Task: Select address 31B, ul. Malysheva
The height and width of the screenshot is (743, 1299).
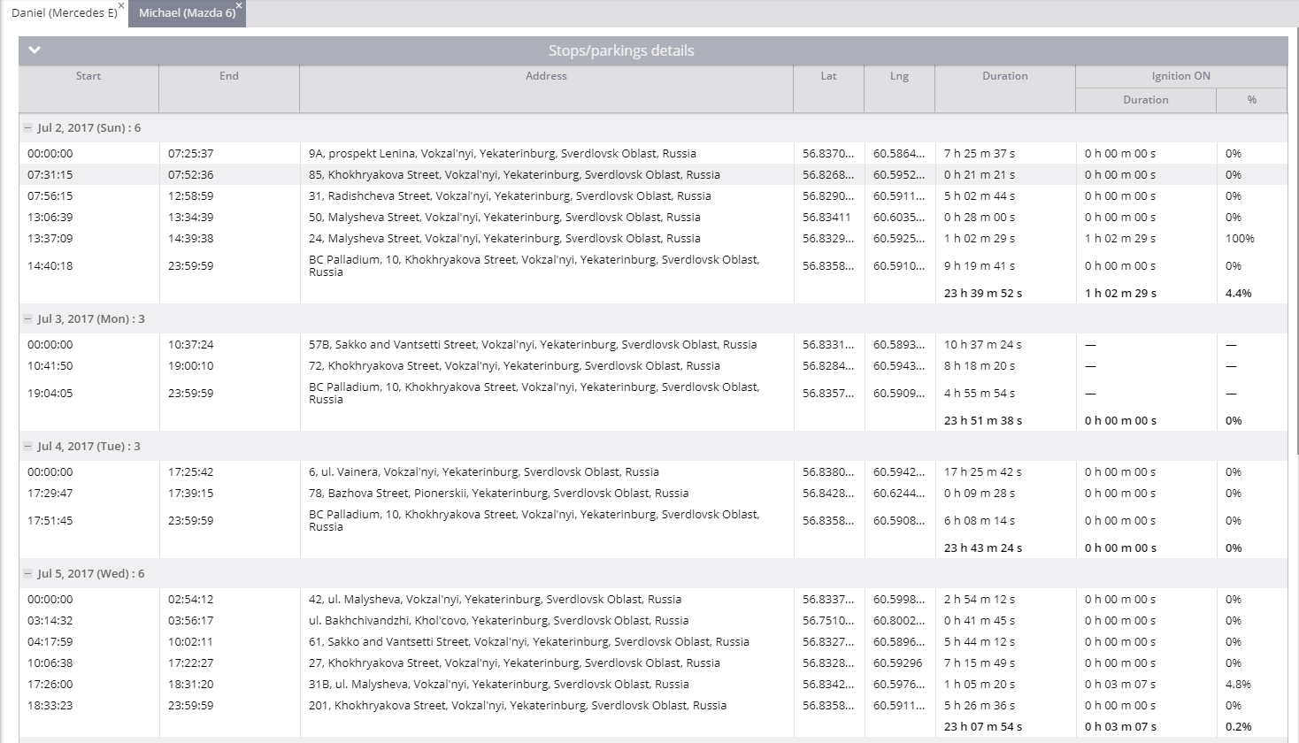Action: [x=499, y=685]
